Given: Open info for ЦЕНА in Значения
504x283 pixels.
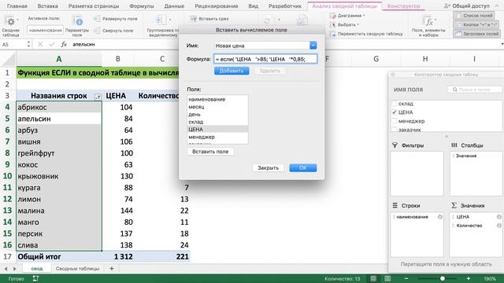Looking at the screenshot, I should click(498, 217).
